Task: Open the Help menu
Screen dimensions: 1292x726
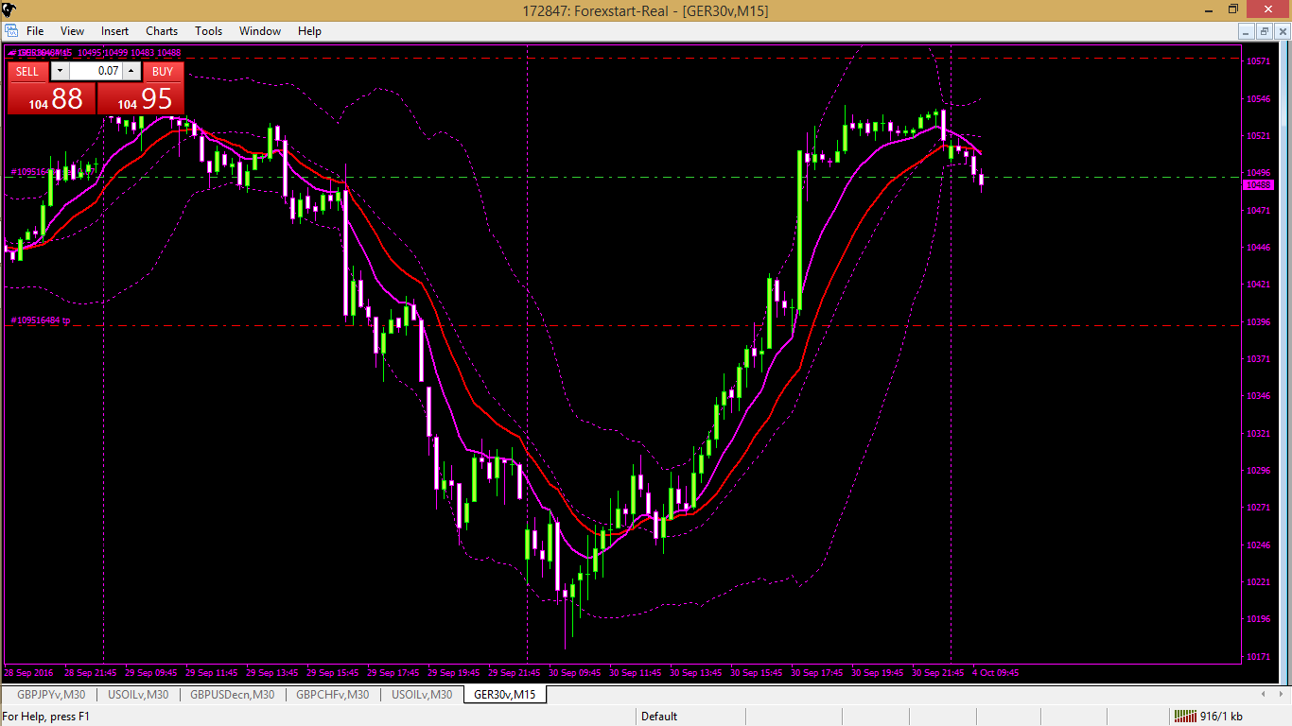Action: click(x=309, y=31)
